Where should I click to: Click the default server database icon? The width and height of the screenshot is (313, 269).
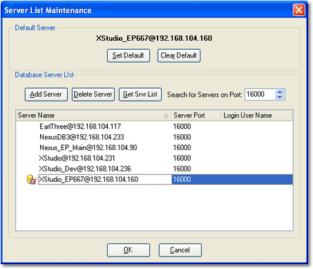(x=32, y=180)
